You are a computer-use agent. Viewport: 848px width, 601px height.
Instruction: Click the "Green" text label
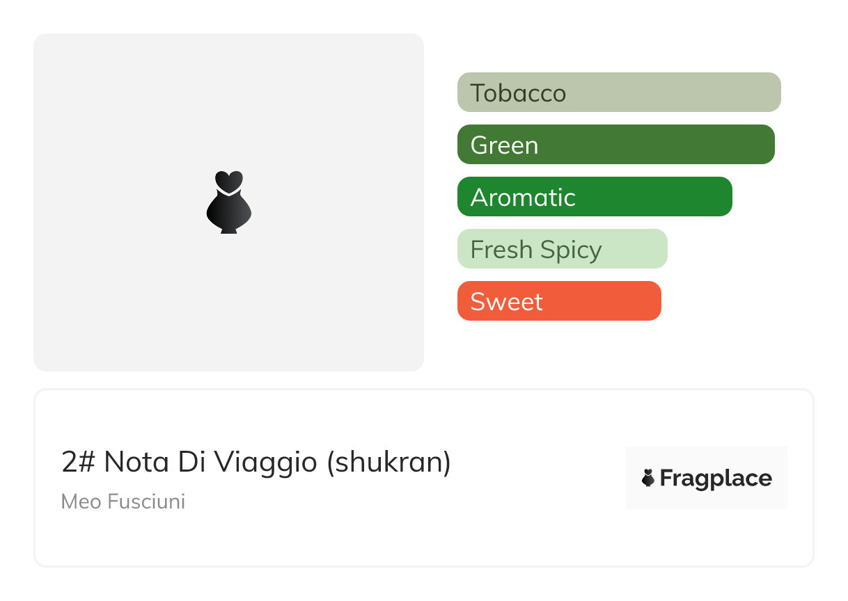(504, 145)
